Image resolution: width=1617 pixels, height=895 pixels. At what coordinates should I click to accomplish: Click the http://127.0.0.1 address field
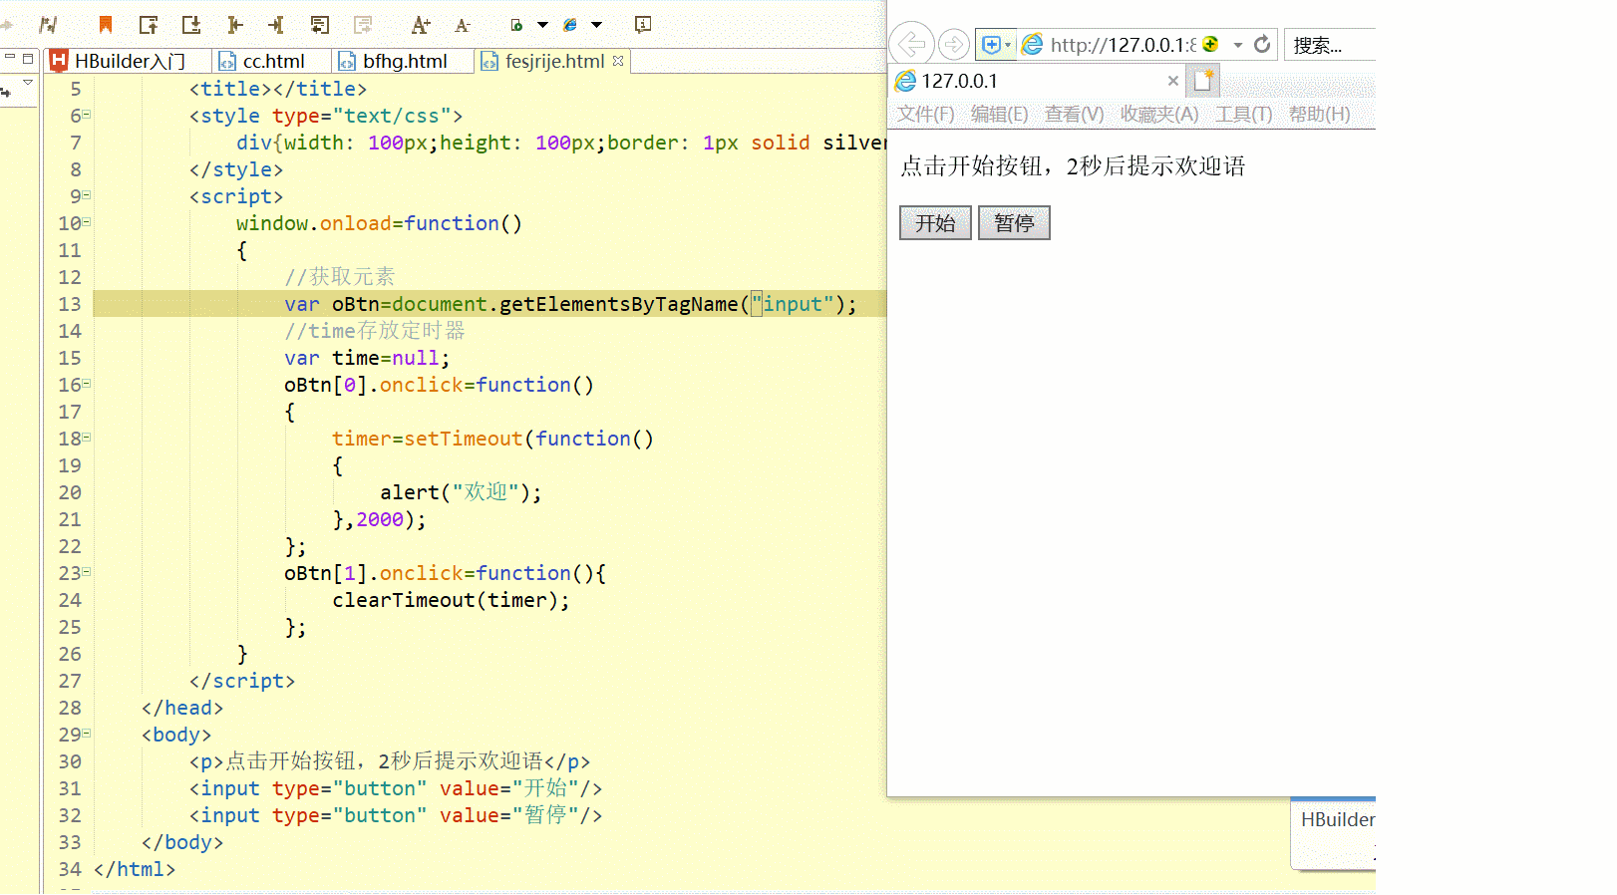coord(1123,45)
